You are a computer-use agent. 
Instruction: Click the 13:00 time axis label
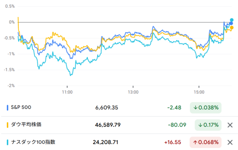click(x=133, y=92)
